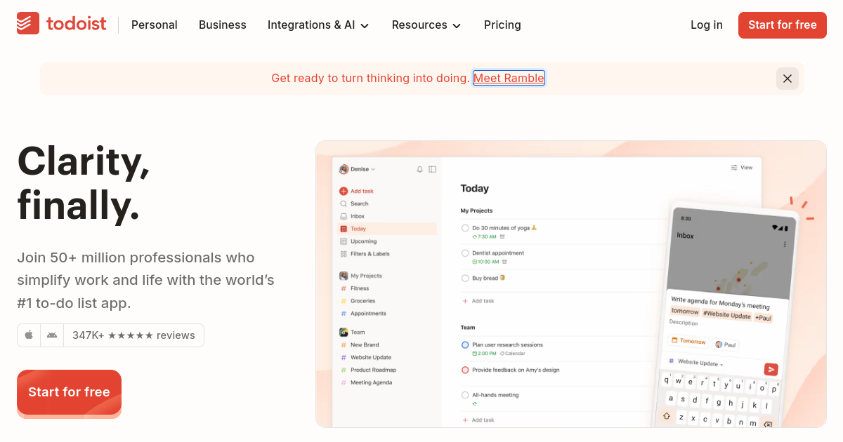Tap the orange Tomorrow date chip
843x442 pixels.
coord(689,341)
